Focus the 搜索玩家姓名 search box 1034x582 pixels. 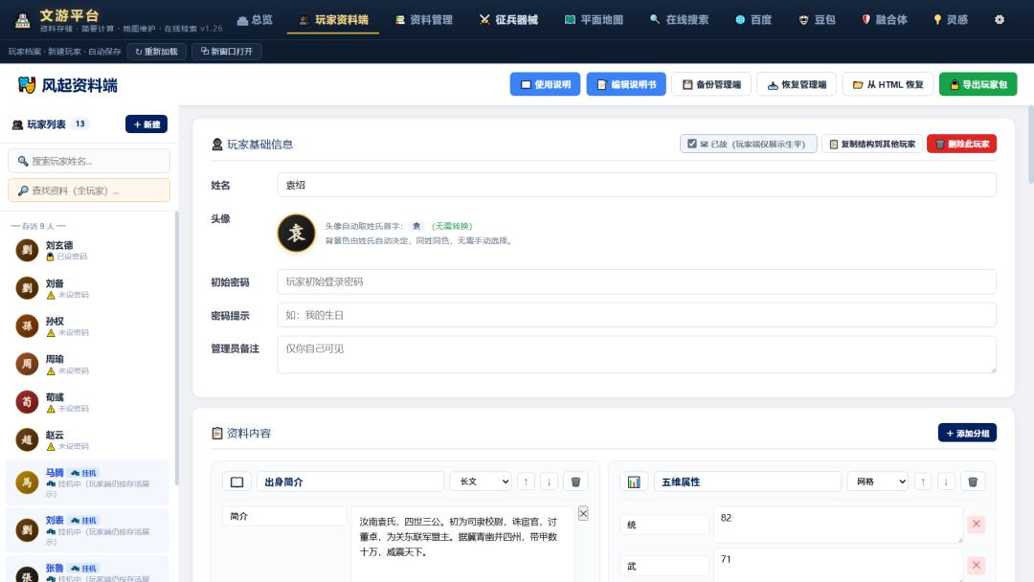click(89, 161)
